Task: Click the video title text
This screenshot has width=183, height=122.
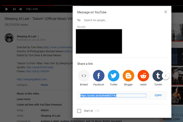Action: (39, 19)
